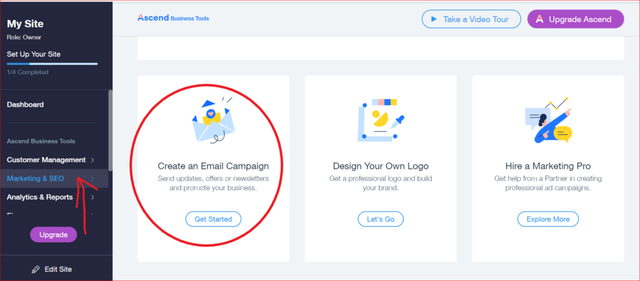The image size is (640, 281).
Task: Expand the Customer Management chevron
Action: [x=92, y=160]
